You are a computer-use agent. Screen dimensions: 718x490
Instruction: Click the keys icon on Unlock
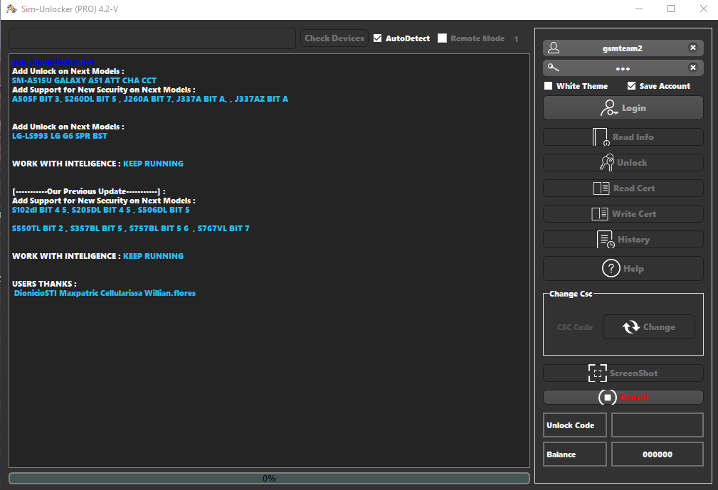click(x=607, y=162)
